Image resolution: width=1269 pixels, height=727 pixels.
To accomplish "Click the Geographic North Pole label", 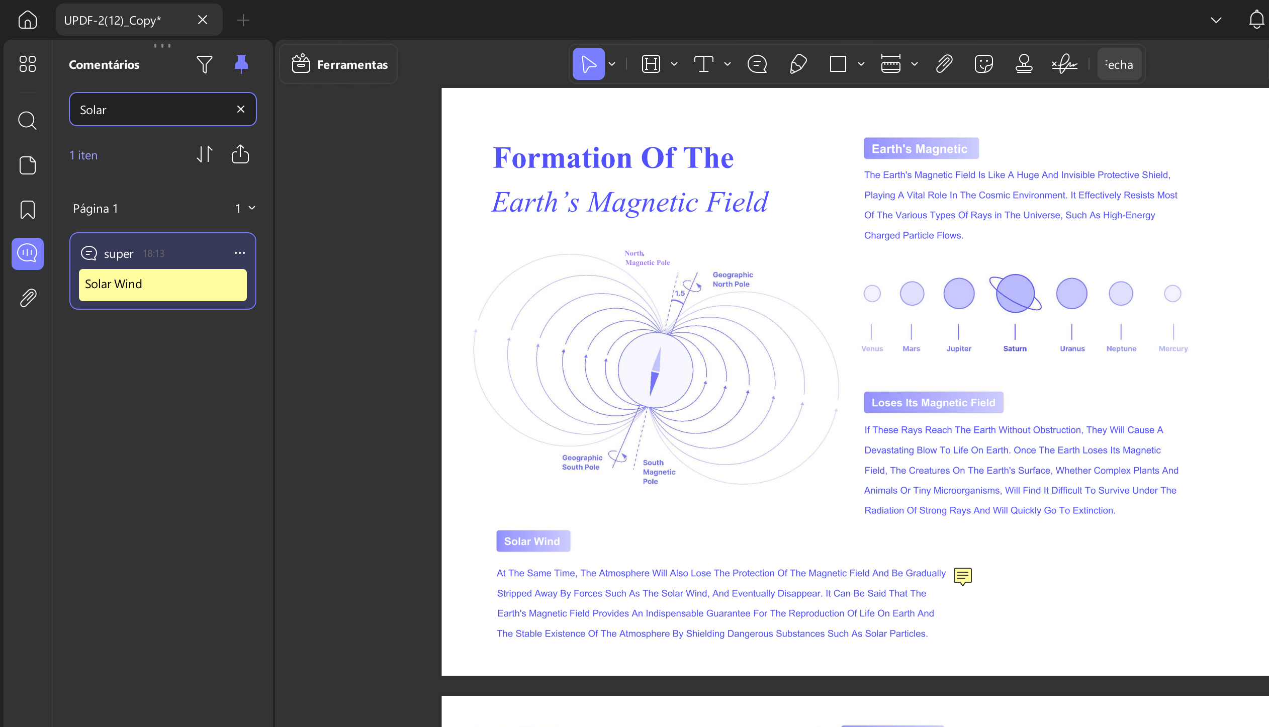I will [x=733, y=279].
